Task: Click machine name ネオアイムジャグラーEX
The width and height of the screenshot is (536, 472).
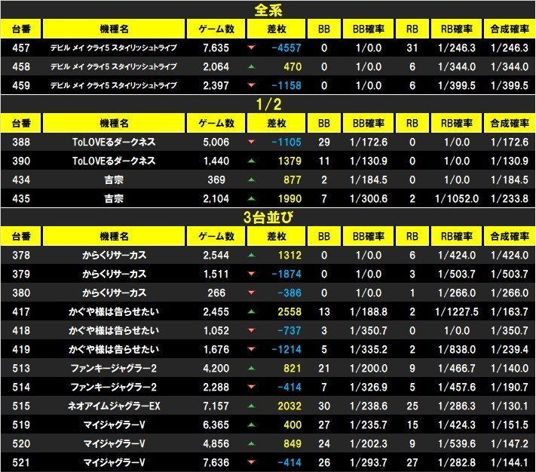Action: click(x=114, y=406)
